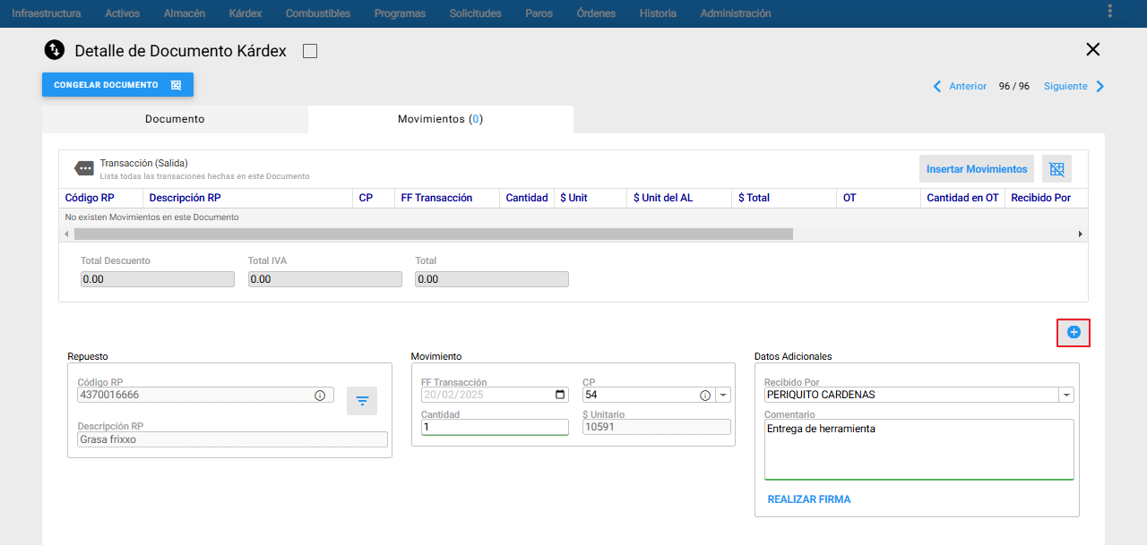Click the Congelar Documento button

(117, 85)
